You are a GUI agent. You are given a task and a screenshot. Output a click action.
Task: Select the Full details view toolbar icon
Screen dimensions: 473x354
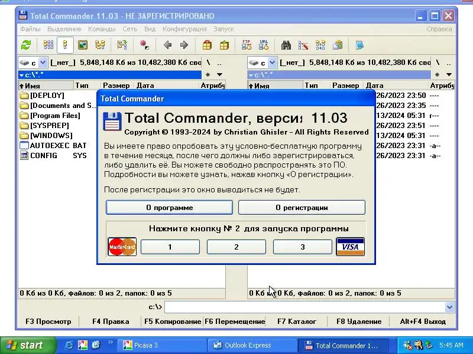point(65,45)
